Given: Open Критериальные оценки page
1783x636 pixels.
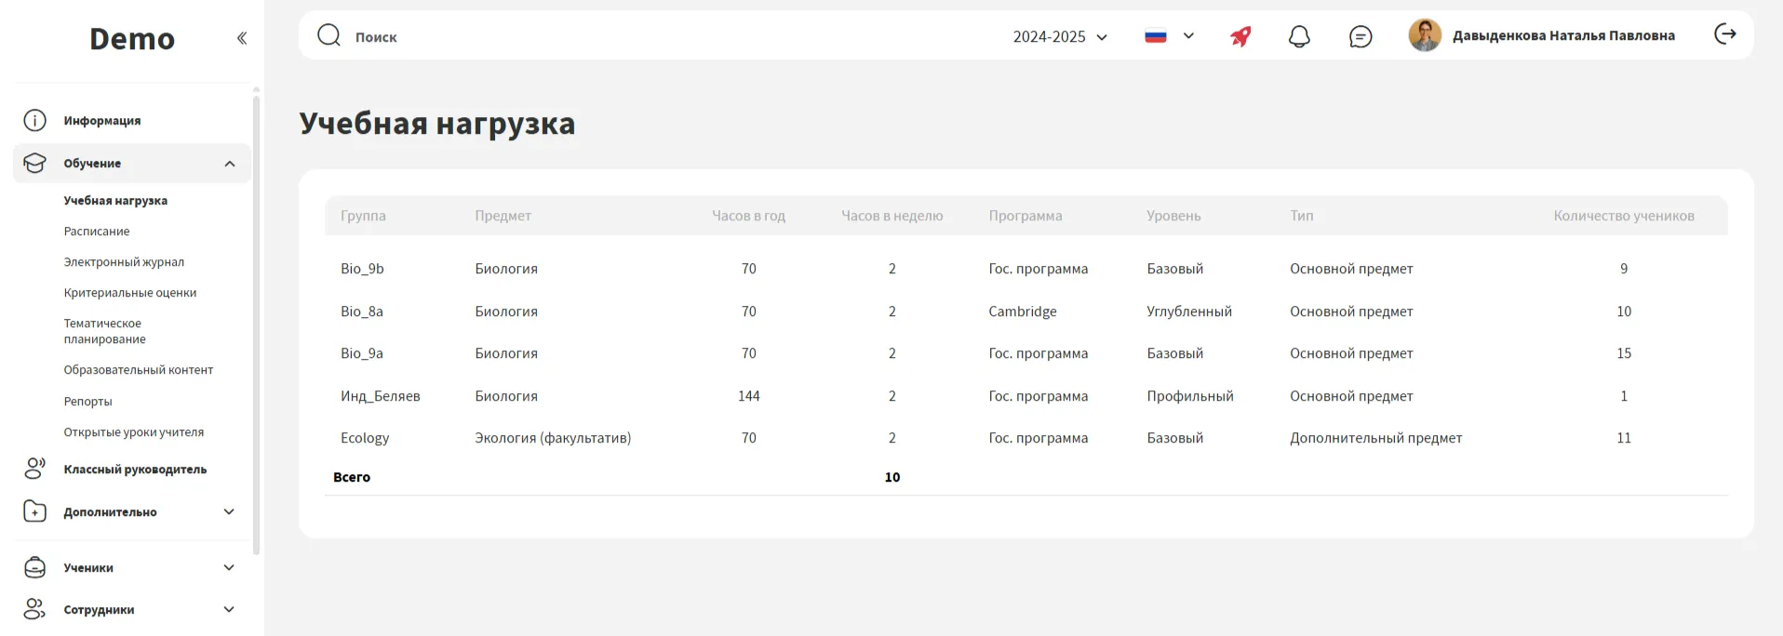Looking at the screenshot, I should [x=130, y=293].
